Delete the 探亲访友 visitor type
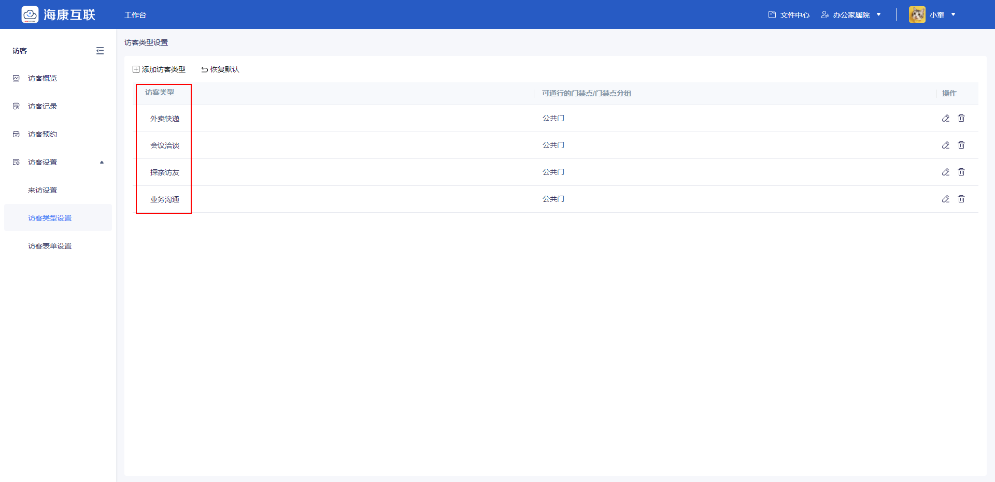The width and height of the screenshot is (995, 482). click(961, 172)
